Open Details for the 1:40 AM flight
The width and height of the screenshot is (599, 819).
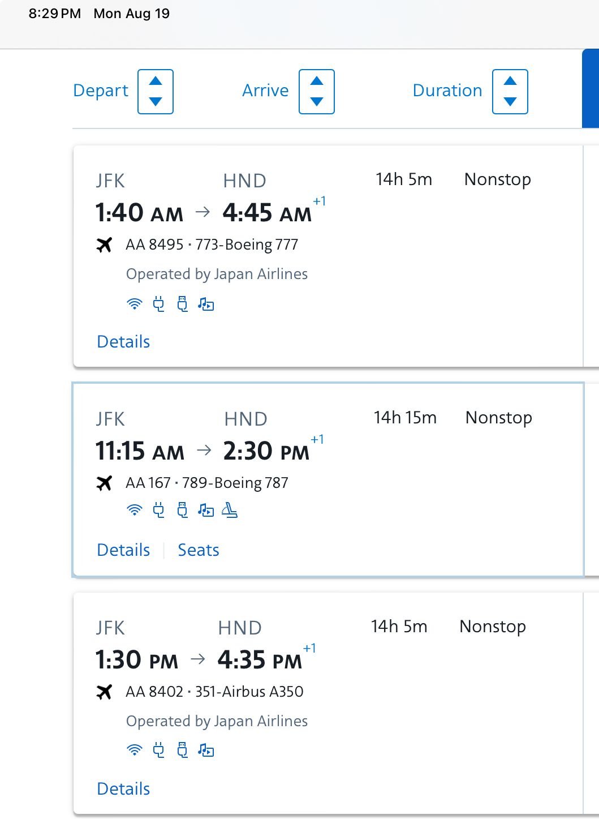point(123,342)
